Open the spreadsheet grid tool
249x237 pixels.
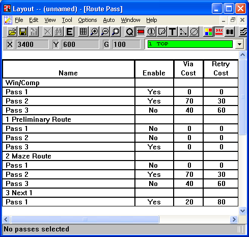coord(84,32)
